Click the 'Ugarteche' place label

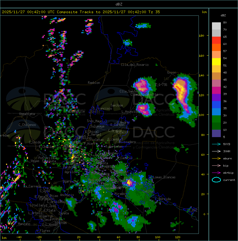click(71, 181)
